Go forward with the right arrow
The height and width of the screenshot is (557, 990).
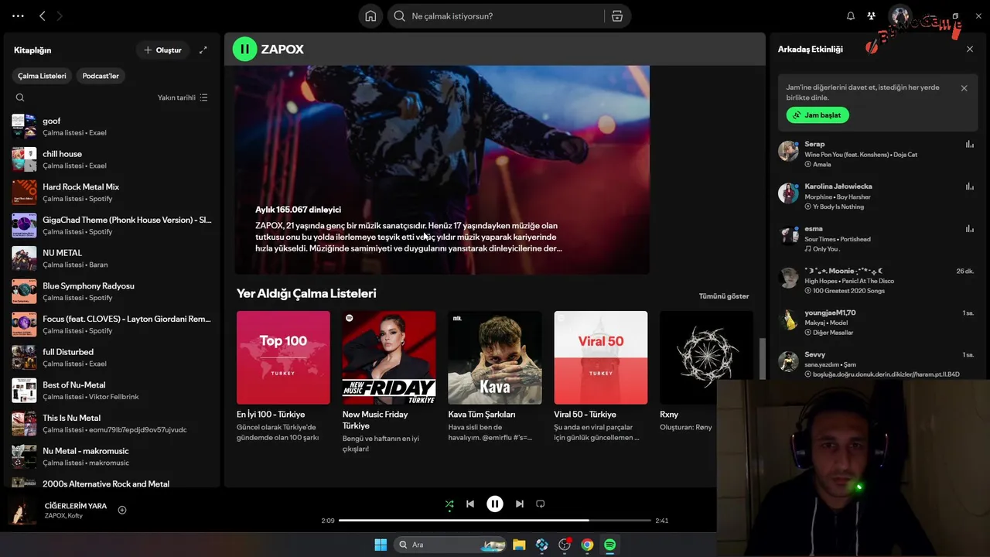pyautogui.click(x=60, y=15)
